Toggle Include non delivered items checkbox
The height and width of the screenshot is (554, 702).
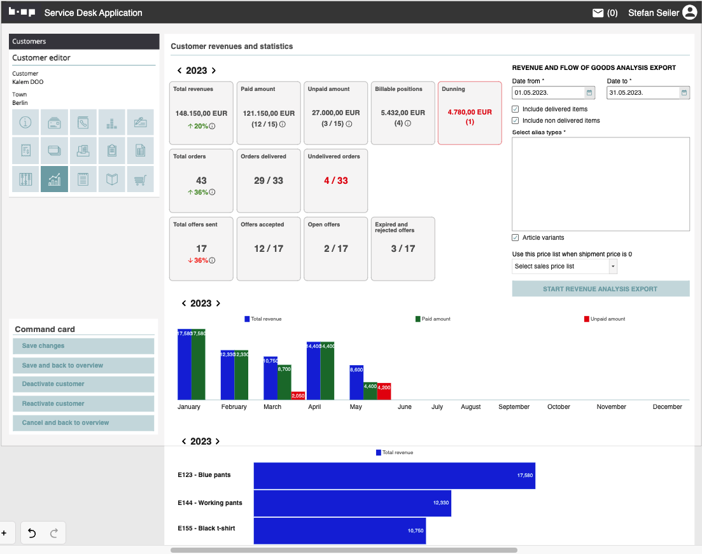[x=516, y=121]
